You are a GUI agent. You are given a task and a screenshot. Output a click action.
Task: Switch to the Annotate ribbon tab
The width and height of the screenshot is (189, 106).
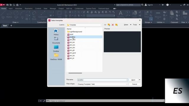(x=19, y=9)
